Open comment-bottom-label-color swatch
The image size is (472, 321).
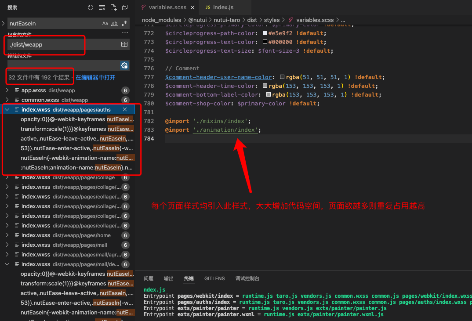click(x=268, y=94)
